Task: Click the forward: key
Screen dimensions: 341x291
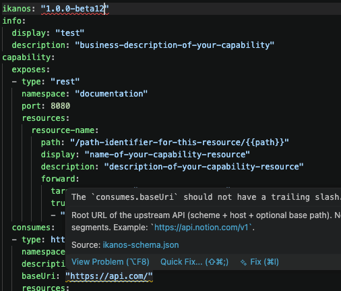Action: click(60, 179)
